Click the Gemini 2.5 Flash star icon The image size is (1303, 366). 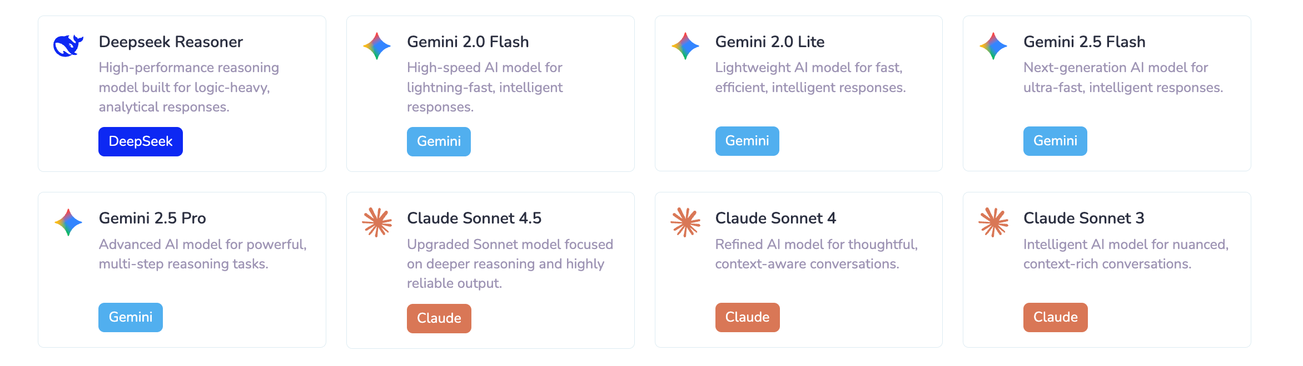point(993,45)
